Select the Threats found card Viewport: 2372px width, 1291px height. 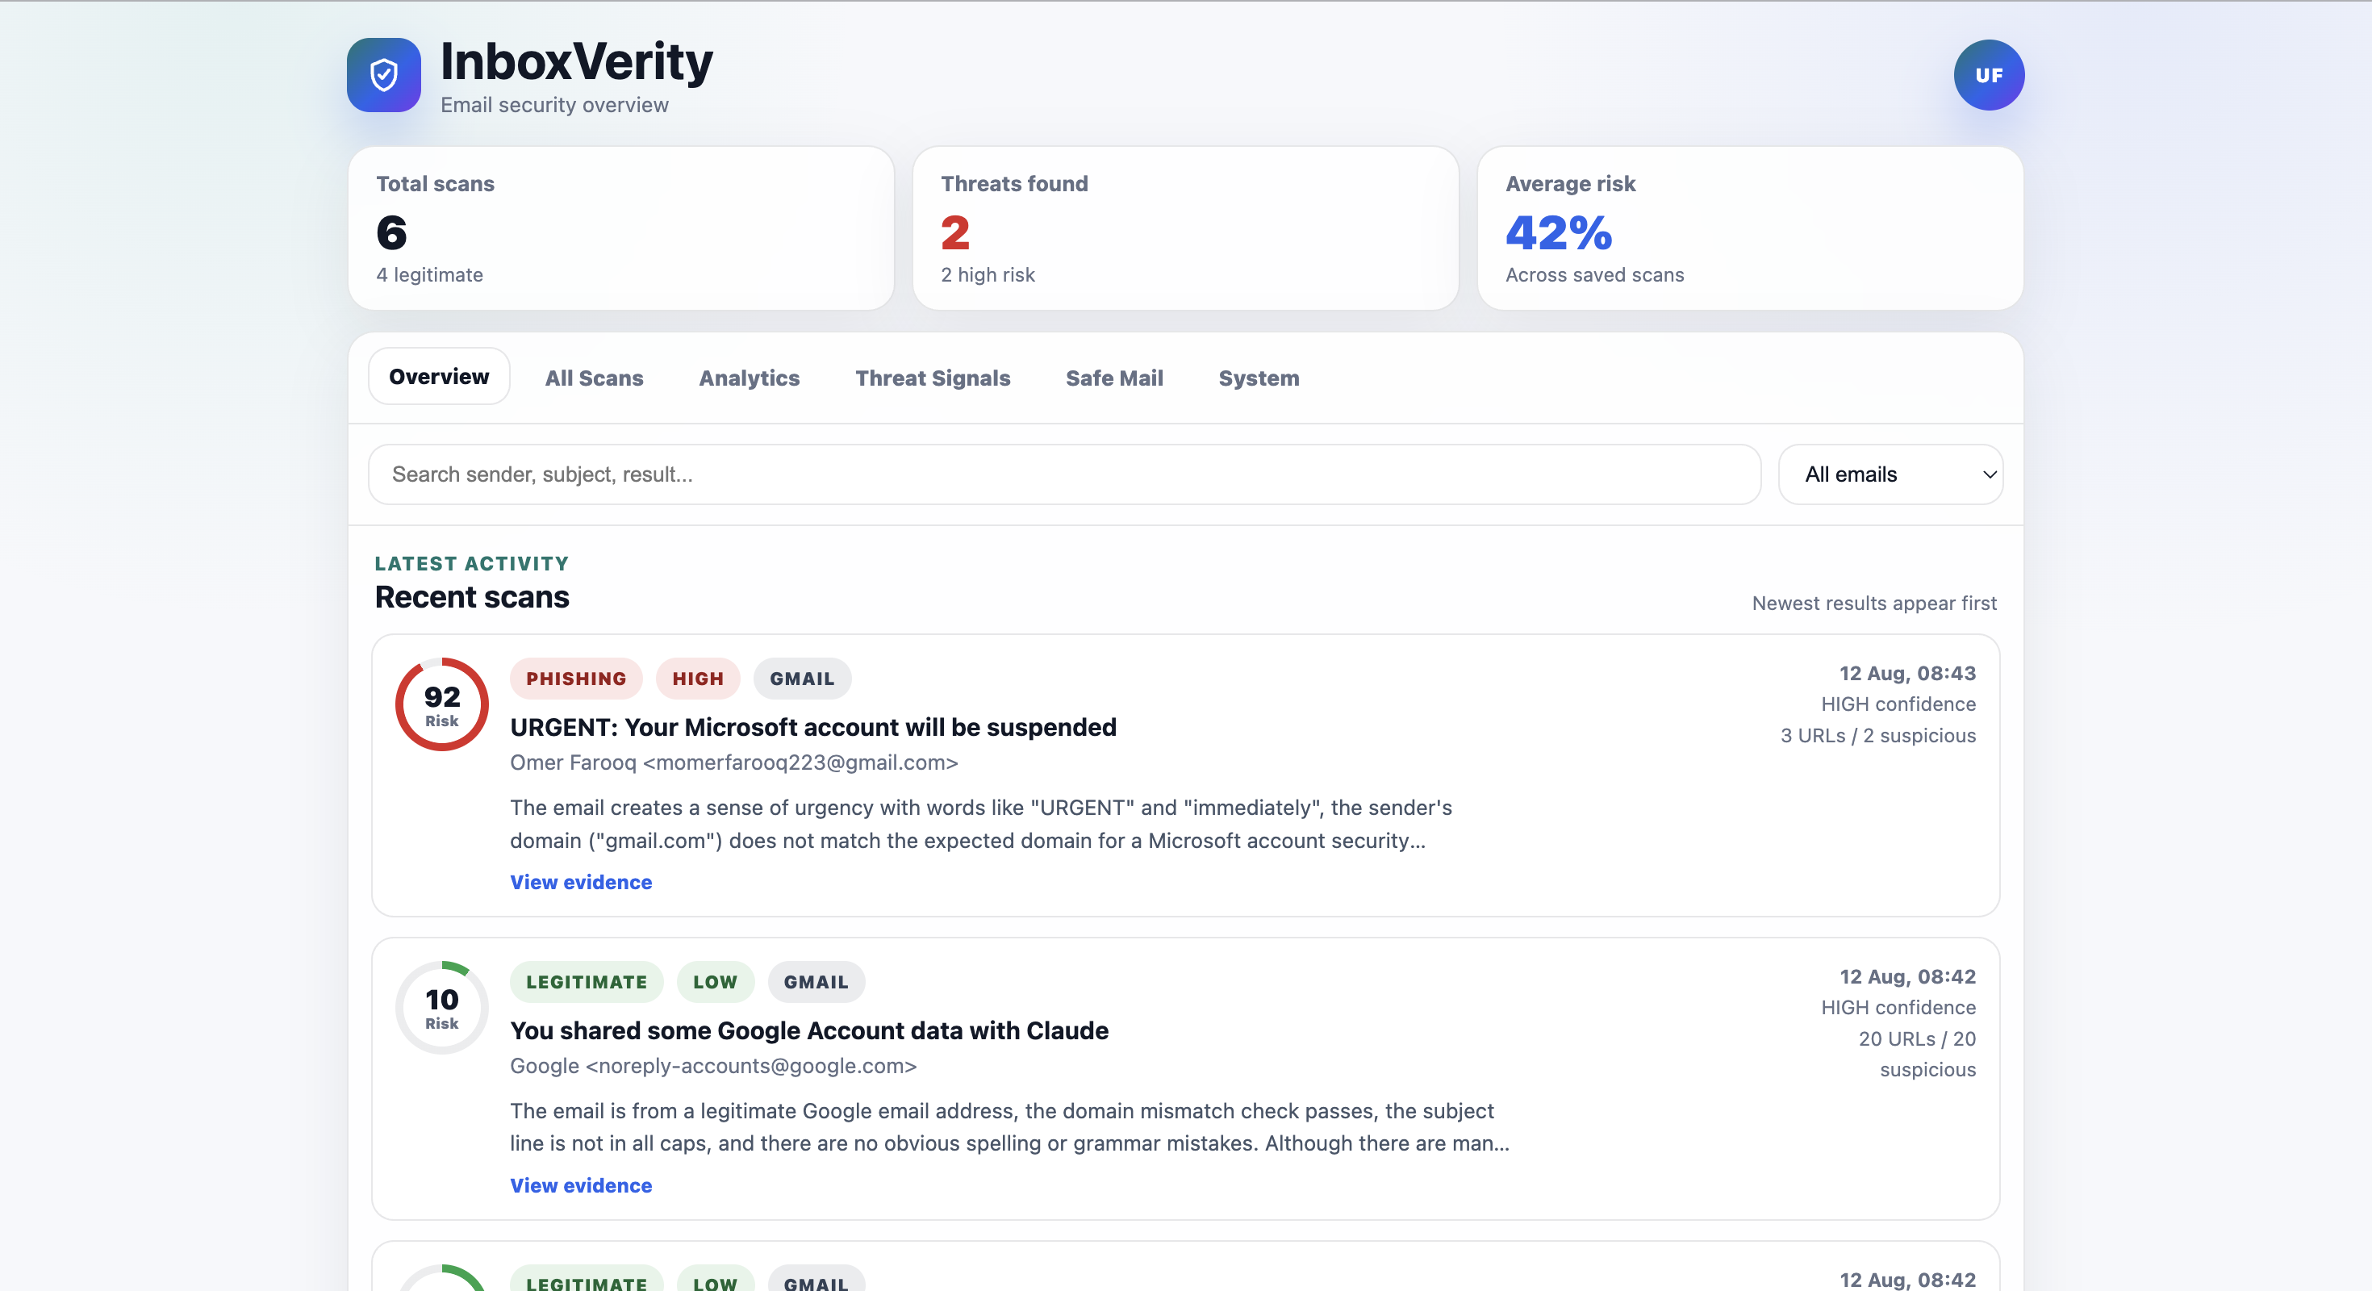click(1186, 228)
